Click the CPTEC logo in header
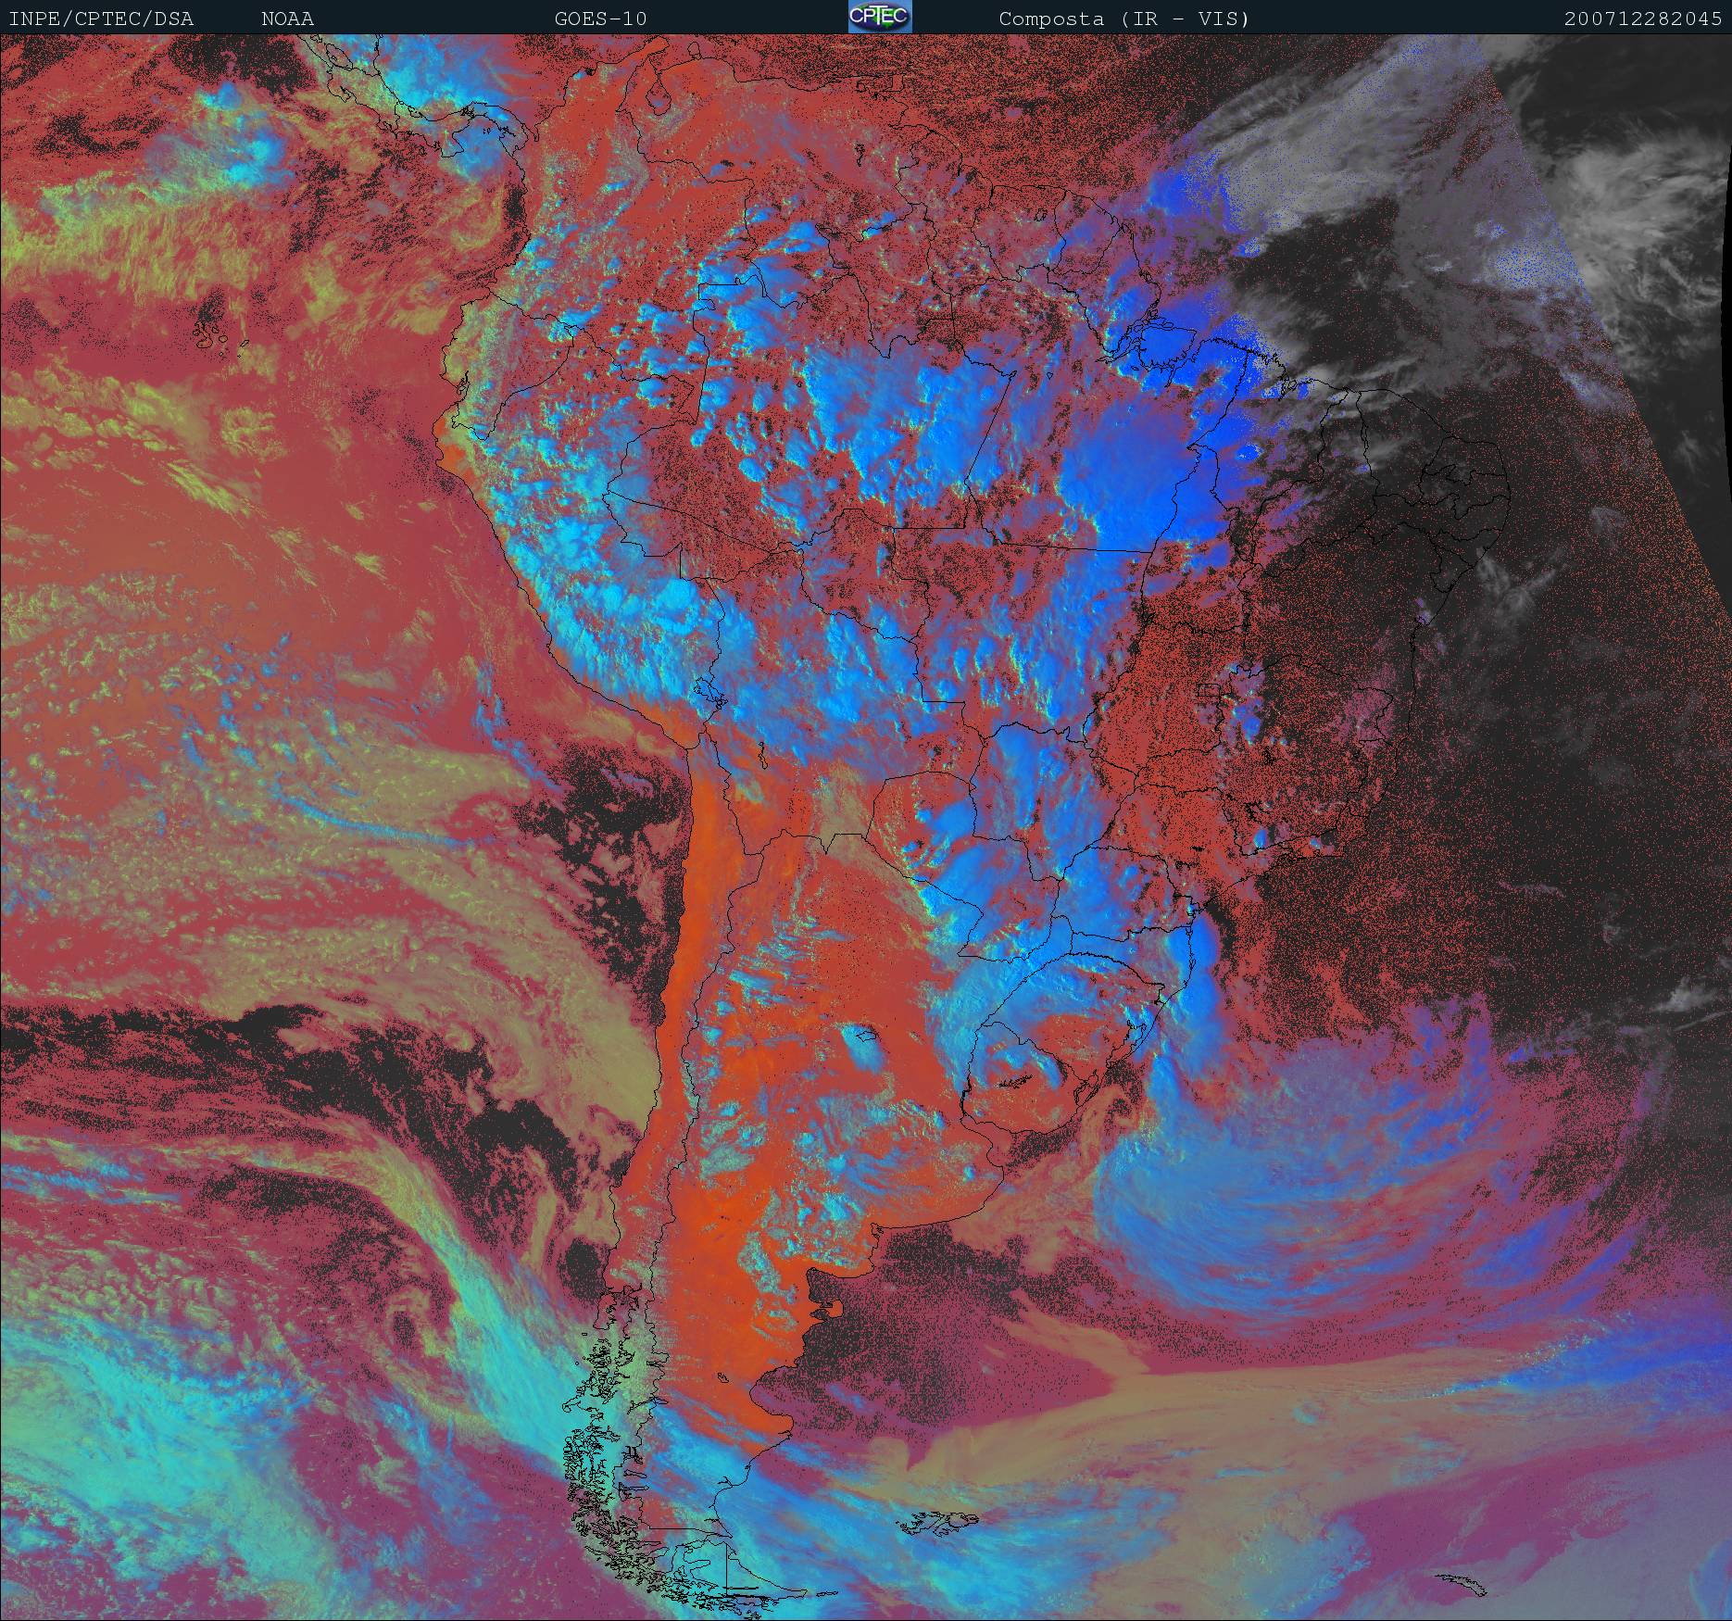 880,17
